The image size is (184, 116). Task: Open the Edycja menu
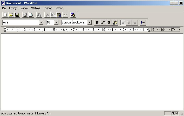coord(13,8)
